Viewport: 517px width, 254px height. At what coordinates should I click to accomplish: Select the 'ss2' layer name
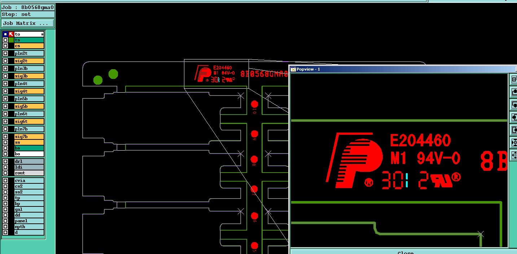(x=29, y=192)
